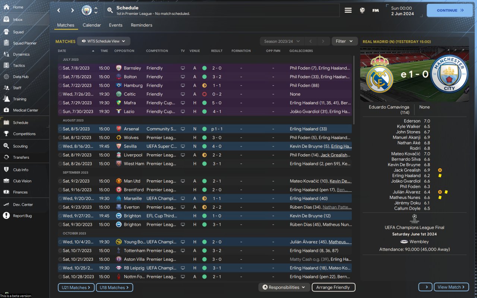The height and width of the screenshot is (298, 477).
Task: Open the hamburger menu in the top bar
Action: (348, 10)
